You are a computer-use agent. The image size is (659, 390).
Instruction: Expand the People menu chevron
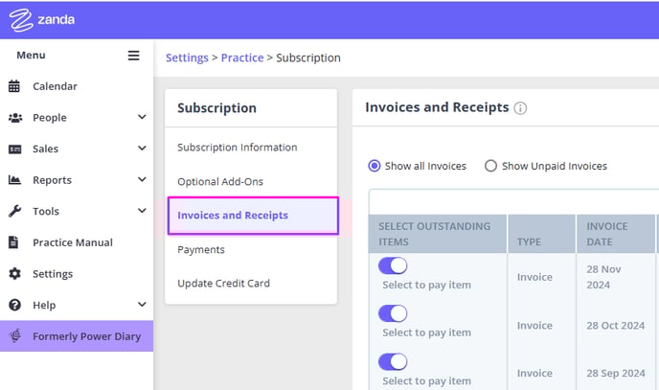pyautogui.click(x=142, y=117)
